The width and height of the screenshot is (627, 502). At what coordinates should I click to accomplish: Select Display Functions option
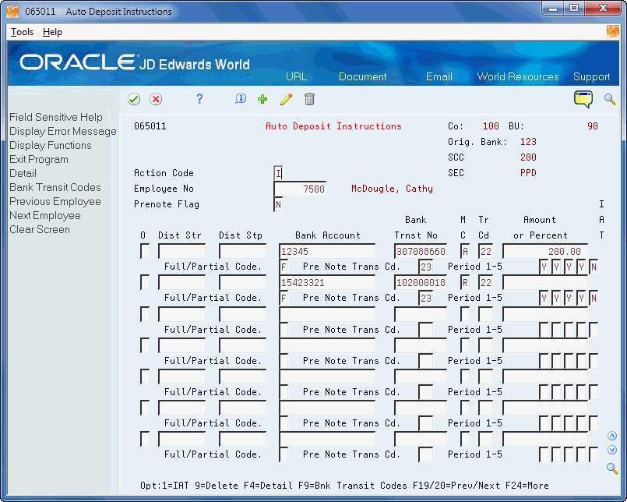[x=51, y=145]
